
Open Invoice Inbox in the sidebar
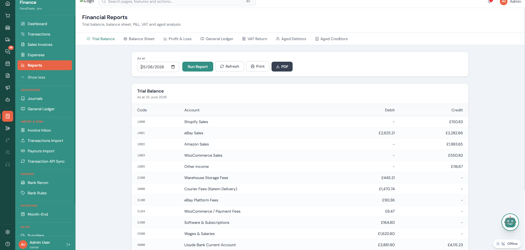pyautogui.click(x=45, y=130)
